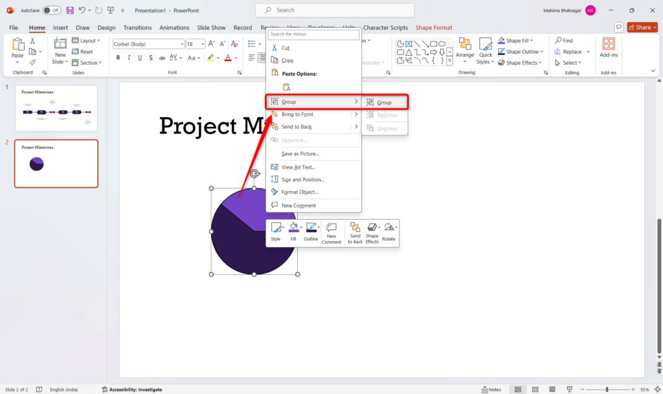
Task: Click the Save icon in title bar
Action: 70,10
